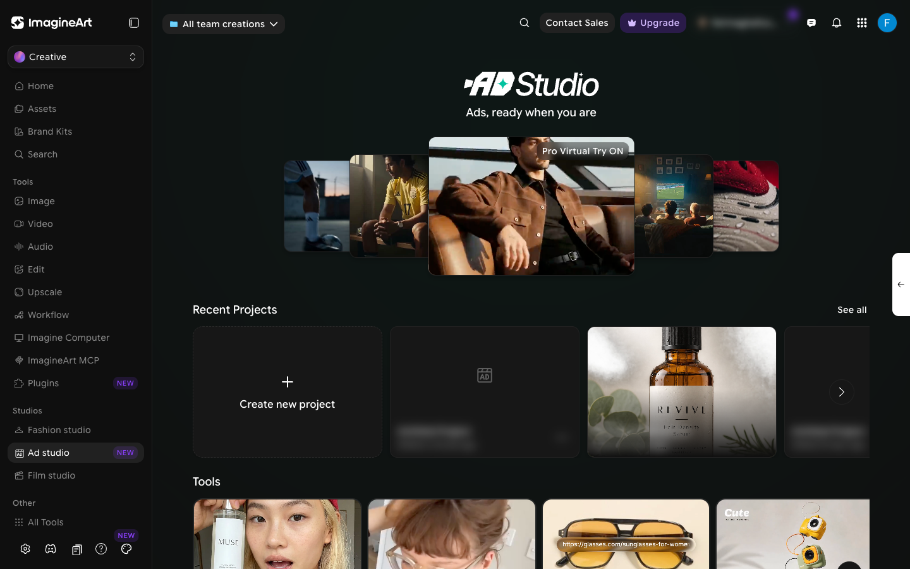
Task: Open the empty AD project card
Action: (x=485, y=392)
